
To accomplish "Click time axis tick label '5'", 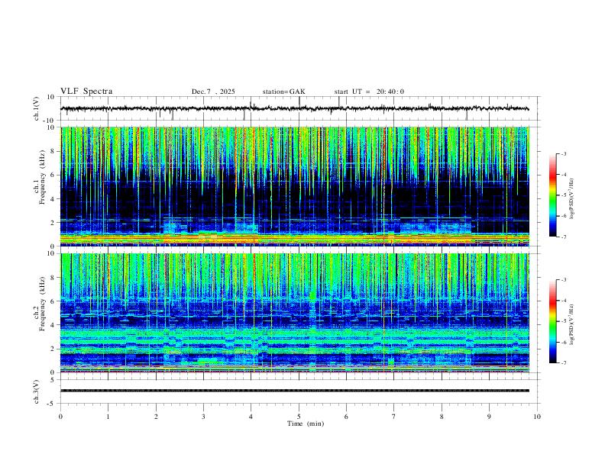I will tap(299, 417).
